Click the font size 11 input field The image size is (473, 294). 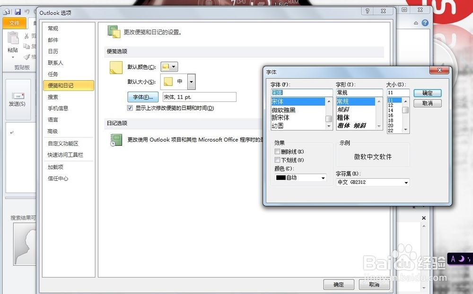tap(398, 92)
